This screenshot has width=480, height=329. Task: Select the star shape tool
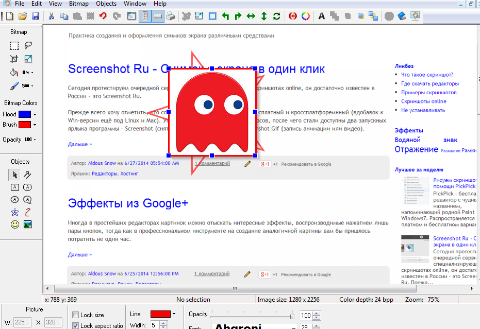coord(14,212)
